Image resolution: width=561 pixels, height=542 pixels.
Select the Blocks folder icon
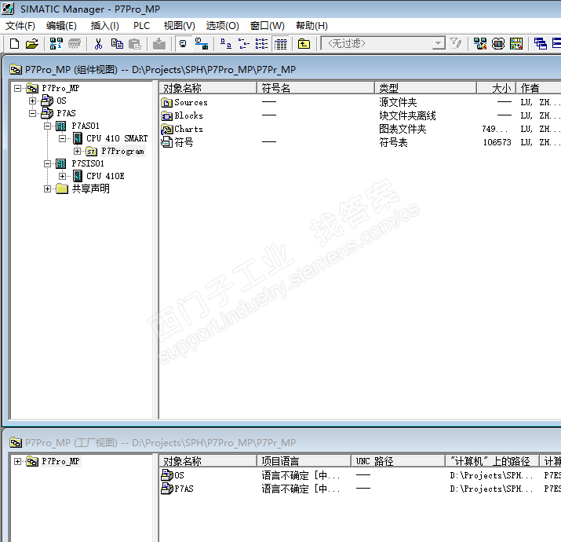[166, 116]
